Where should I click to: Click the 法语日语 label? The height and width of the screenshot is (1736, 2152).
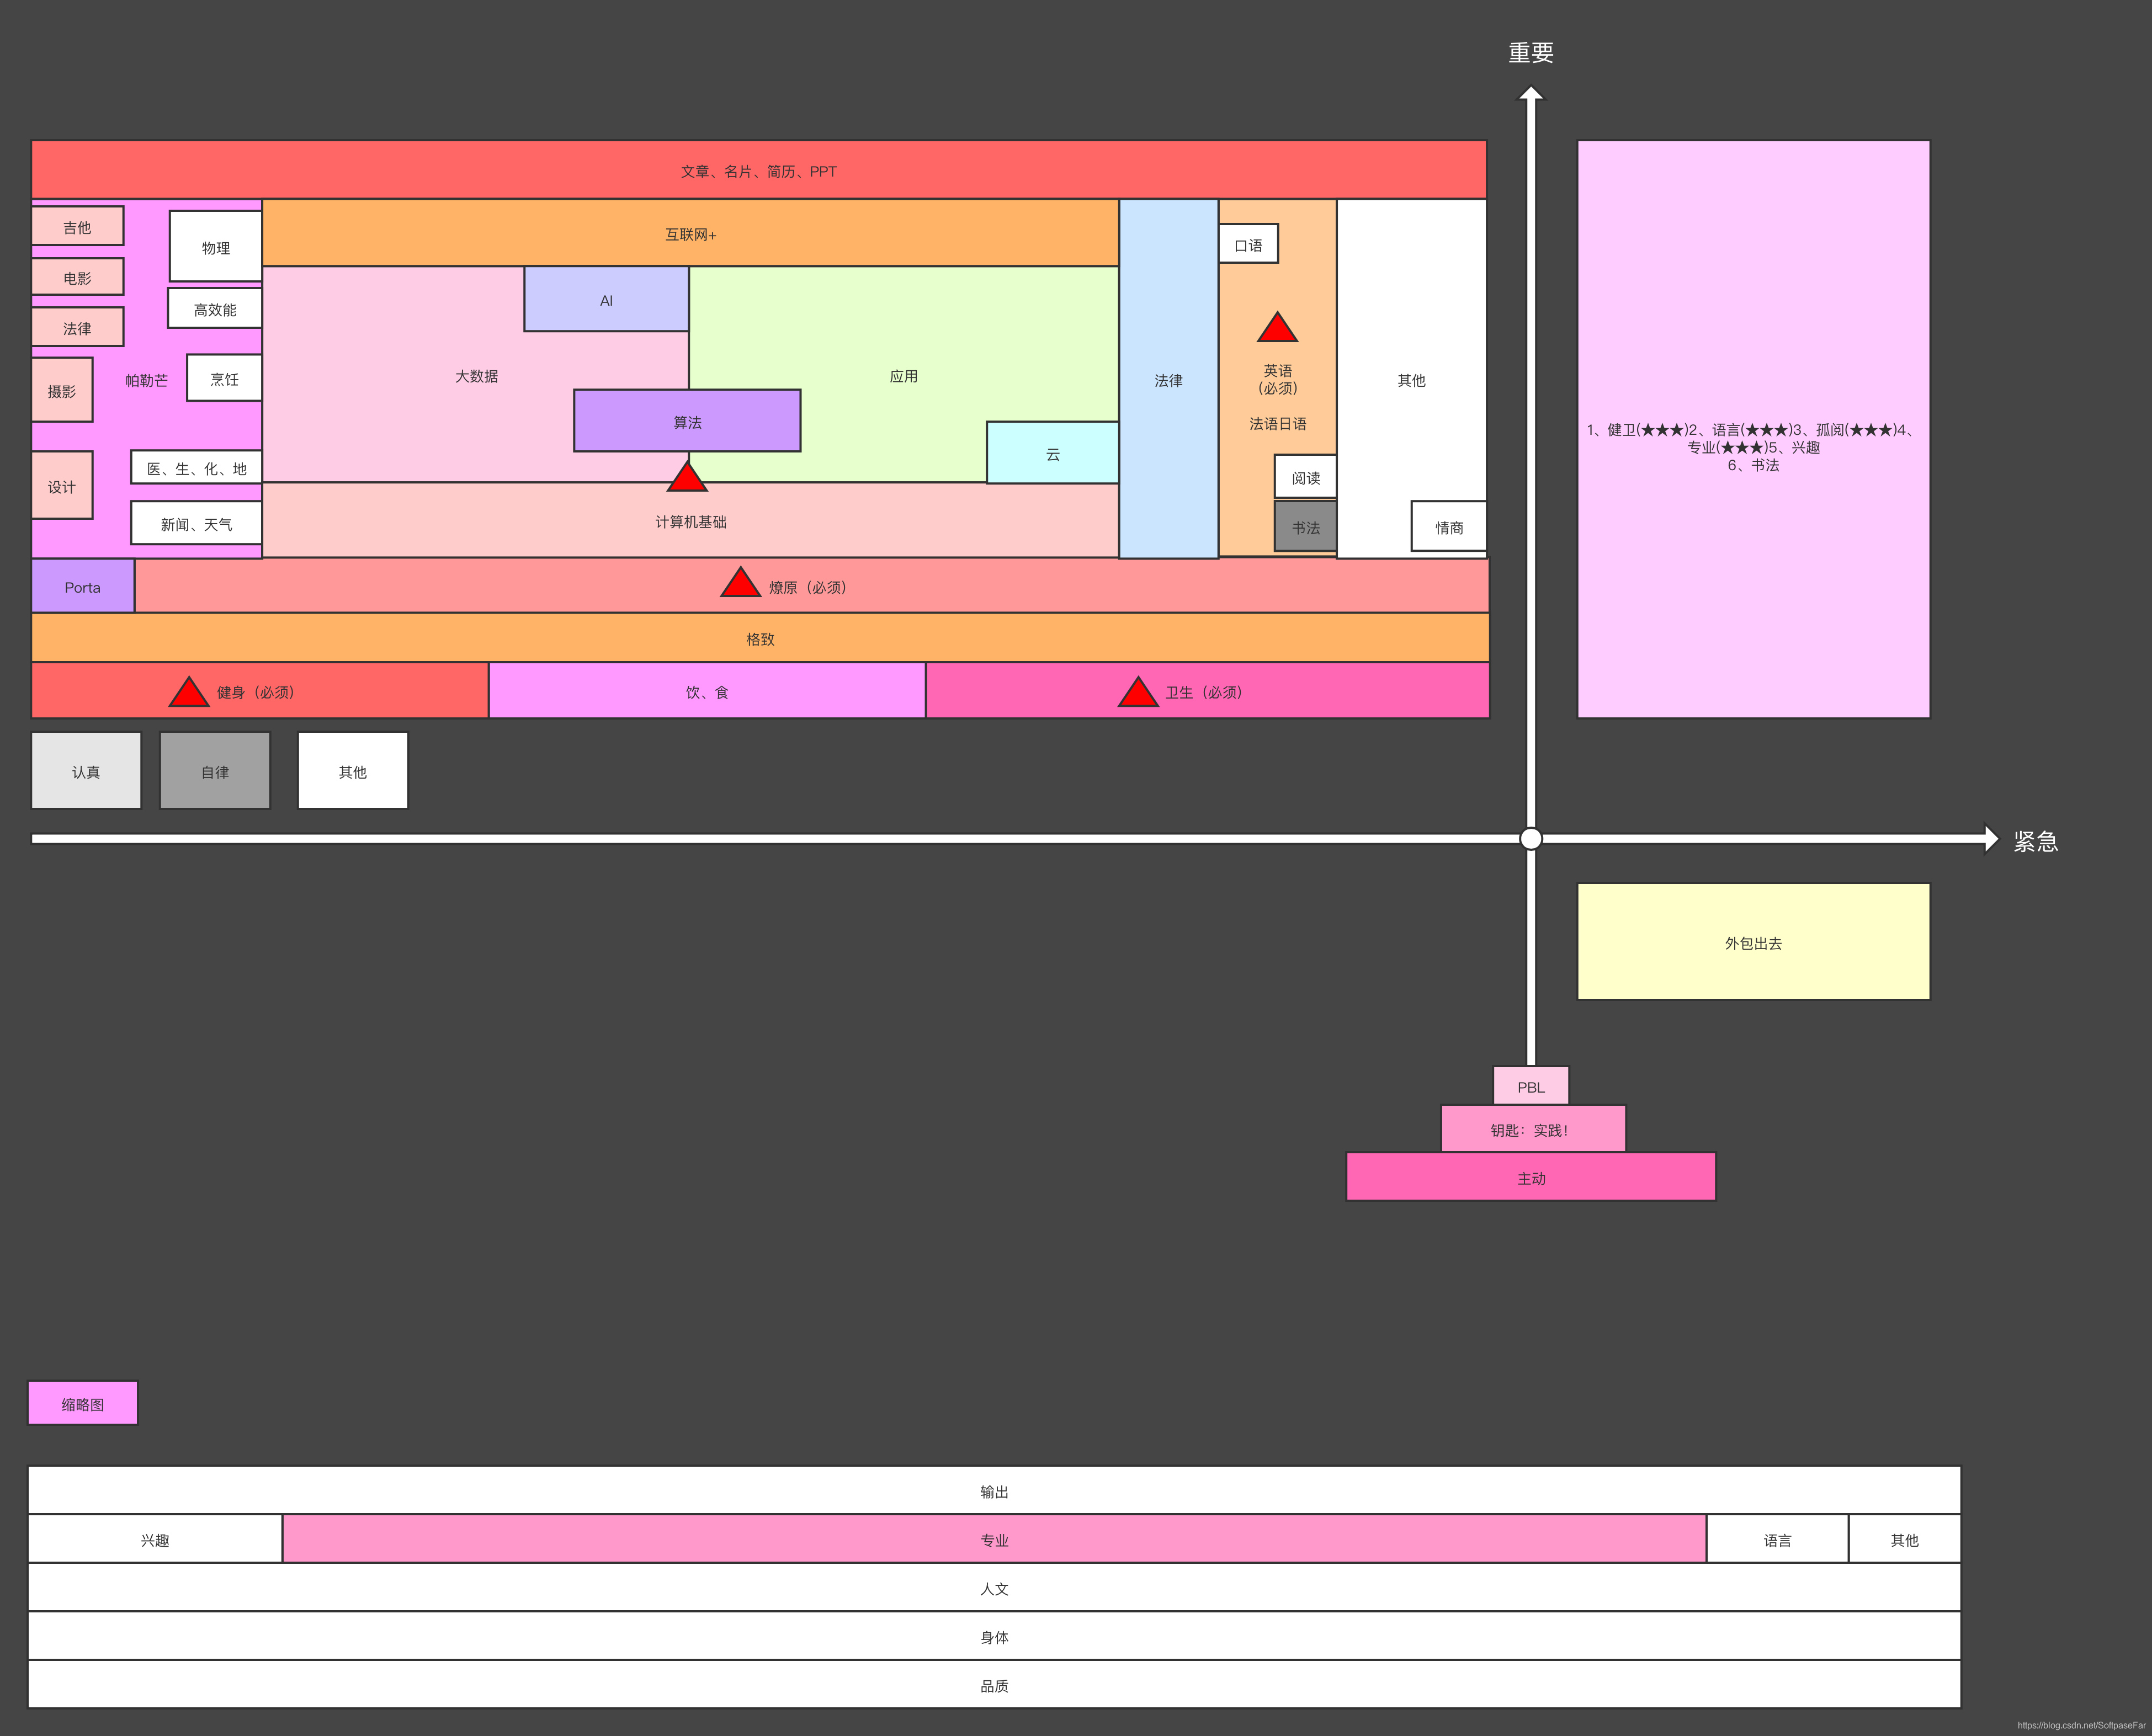(x=1277, y=423)
